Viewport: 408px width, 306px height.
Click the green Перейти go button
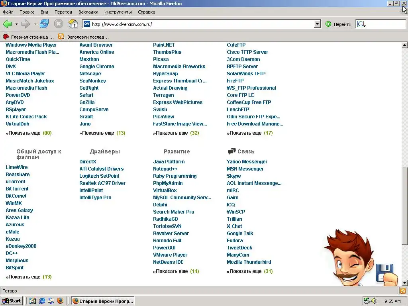[x=338, y=24]
